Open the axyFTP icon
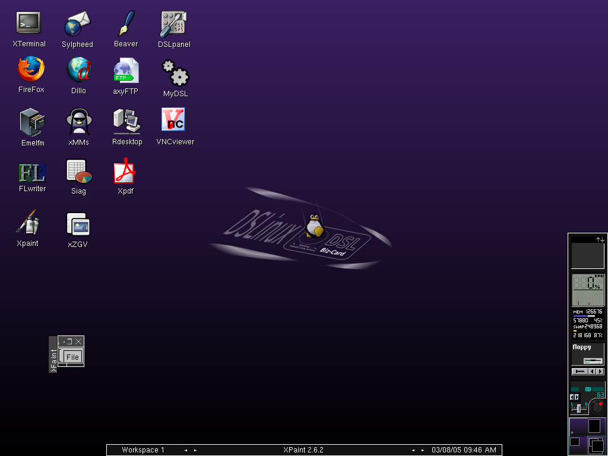The height and width of the screenshot is (456, 608). 125,71
